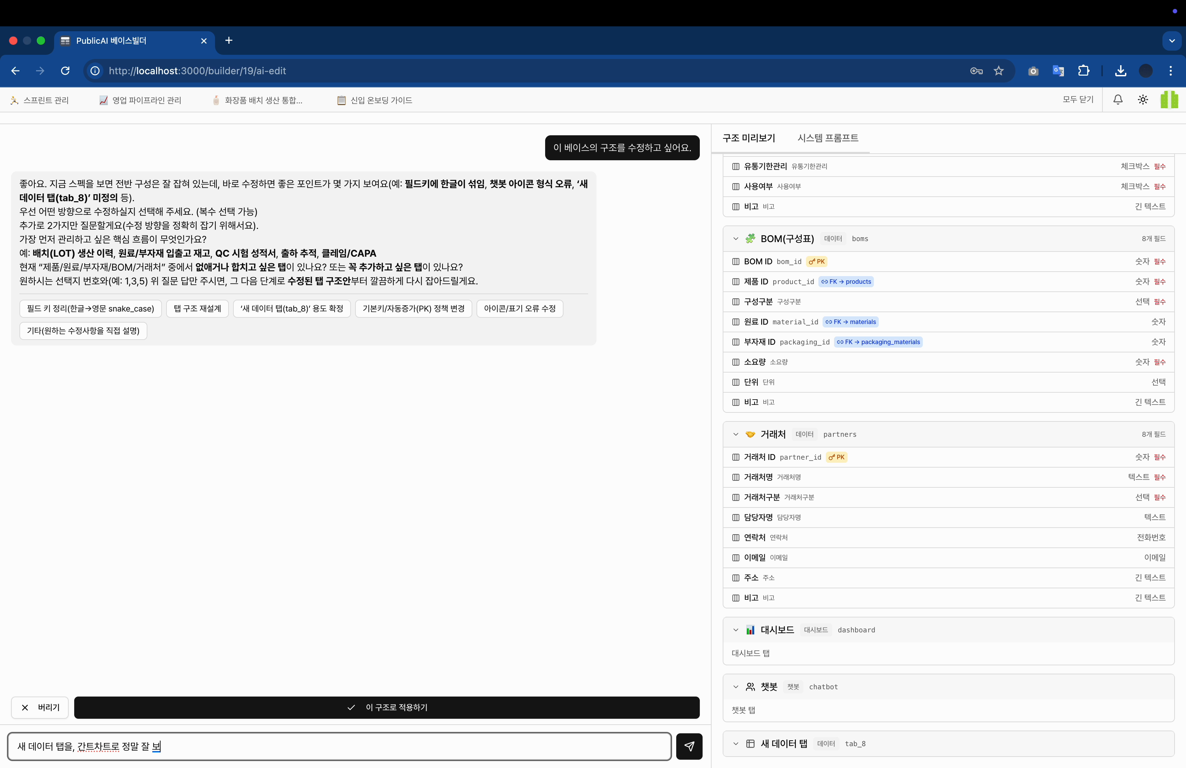Expand the 새 데이터 탭 tab_8 section
Viewport: 1186px width, 768px height.
[736, 744]
